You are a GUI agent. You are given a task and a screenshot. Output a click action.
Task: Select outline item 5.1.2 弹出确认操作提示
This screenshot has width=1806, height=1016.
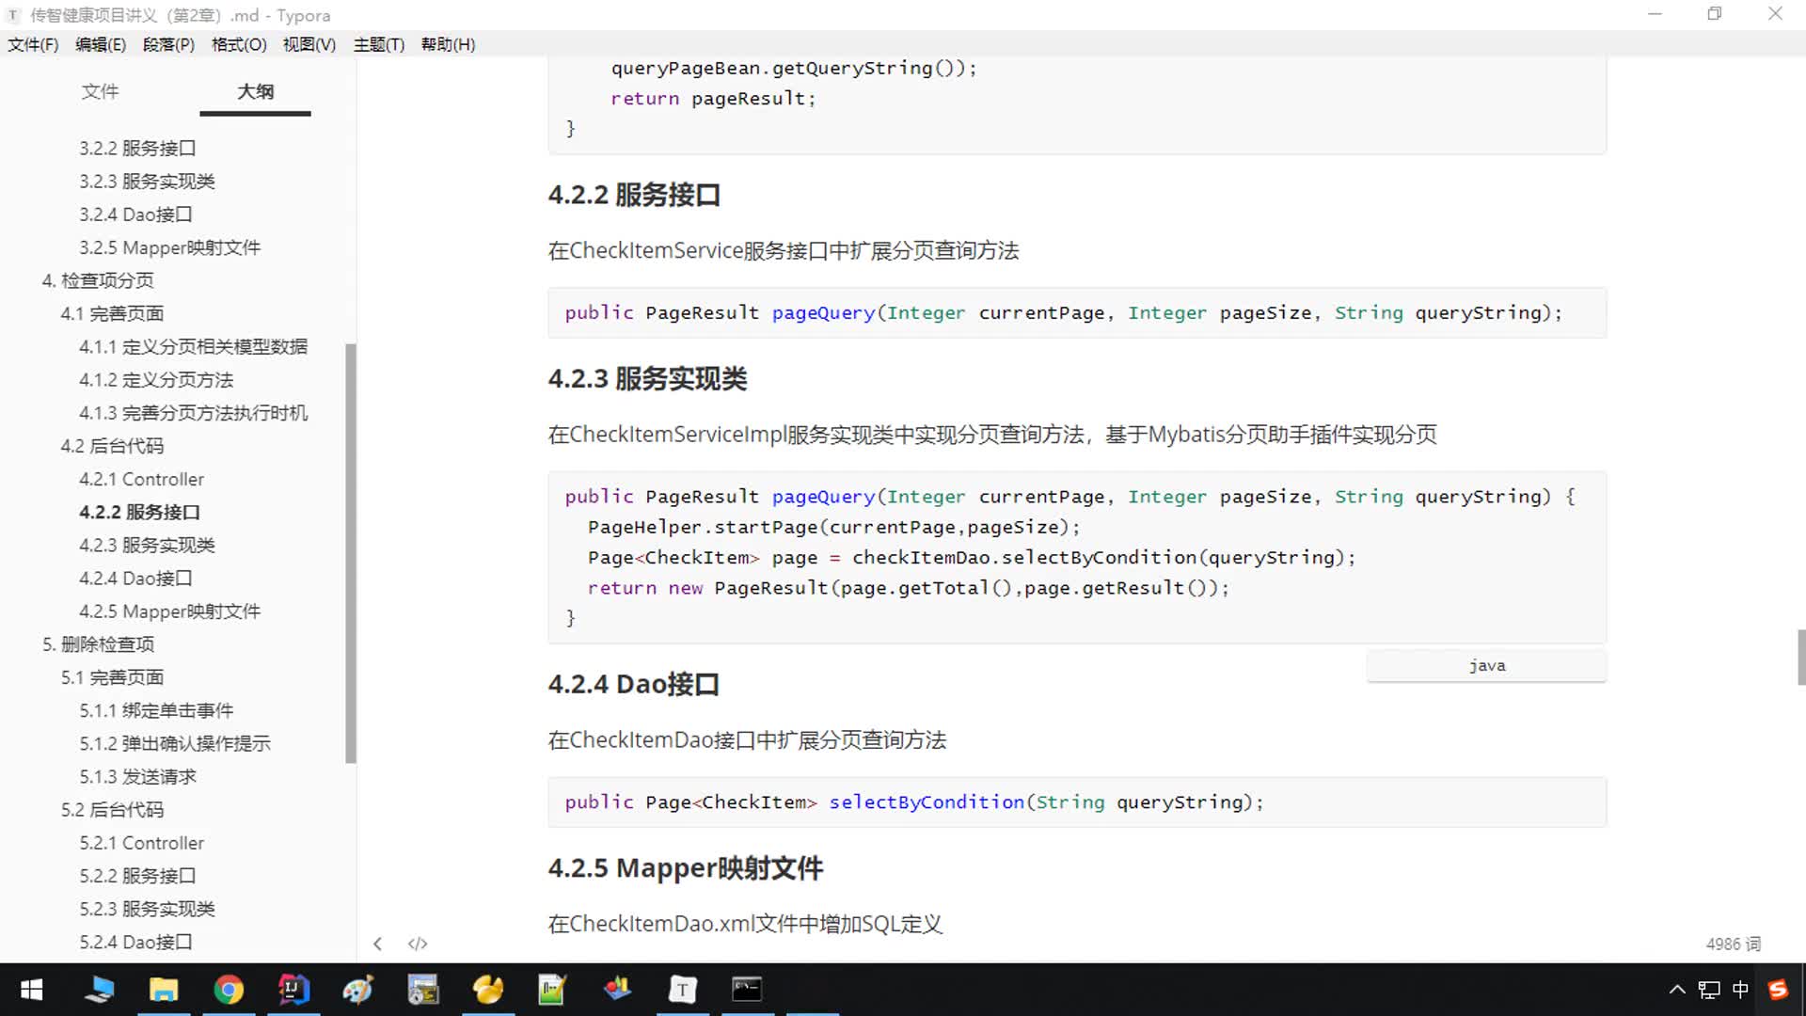coord(175,743)
